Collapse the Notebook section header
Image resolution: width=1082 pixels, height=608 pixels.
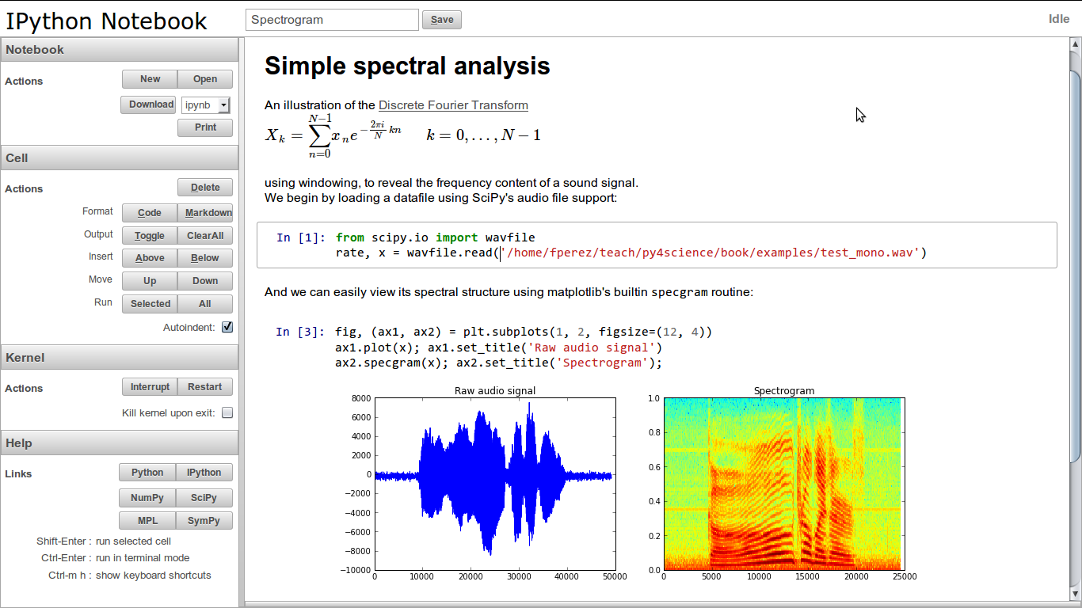click(x=120, y=50)
